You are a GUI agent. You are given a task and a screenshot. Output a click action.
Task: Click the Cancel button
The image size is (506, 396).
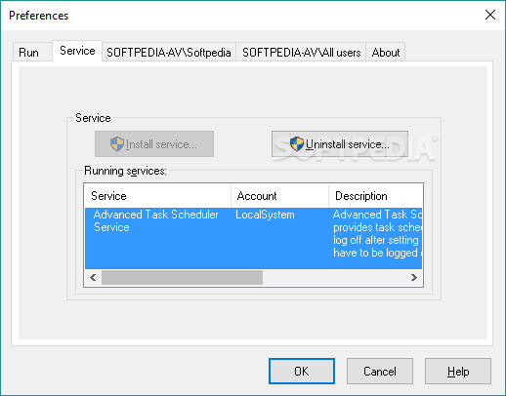point(380,371)
